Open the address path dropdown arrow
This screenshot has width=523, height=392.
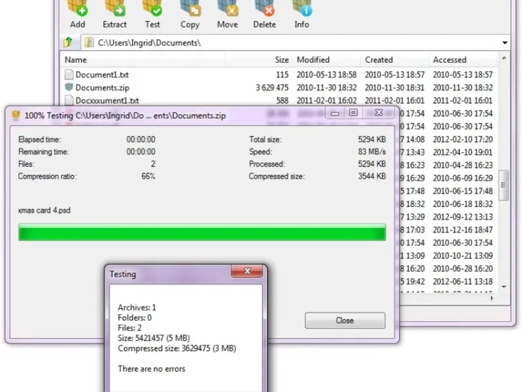505,42
